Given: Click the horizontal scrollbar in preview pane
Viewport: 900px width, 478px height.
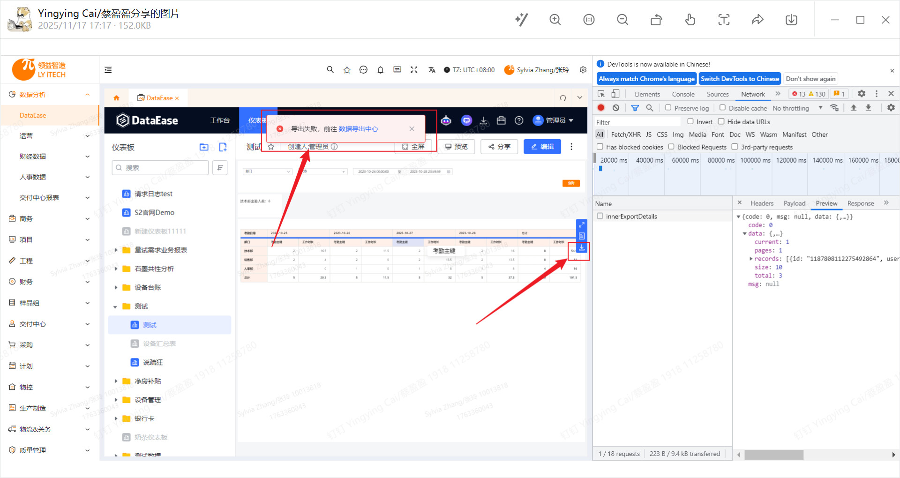Looking at the screenshot, I should (773, 455).
